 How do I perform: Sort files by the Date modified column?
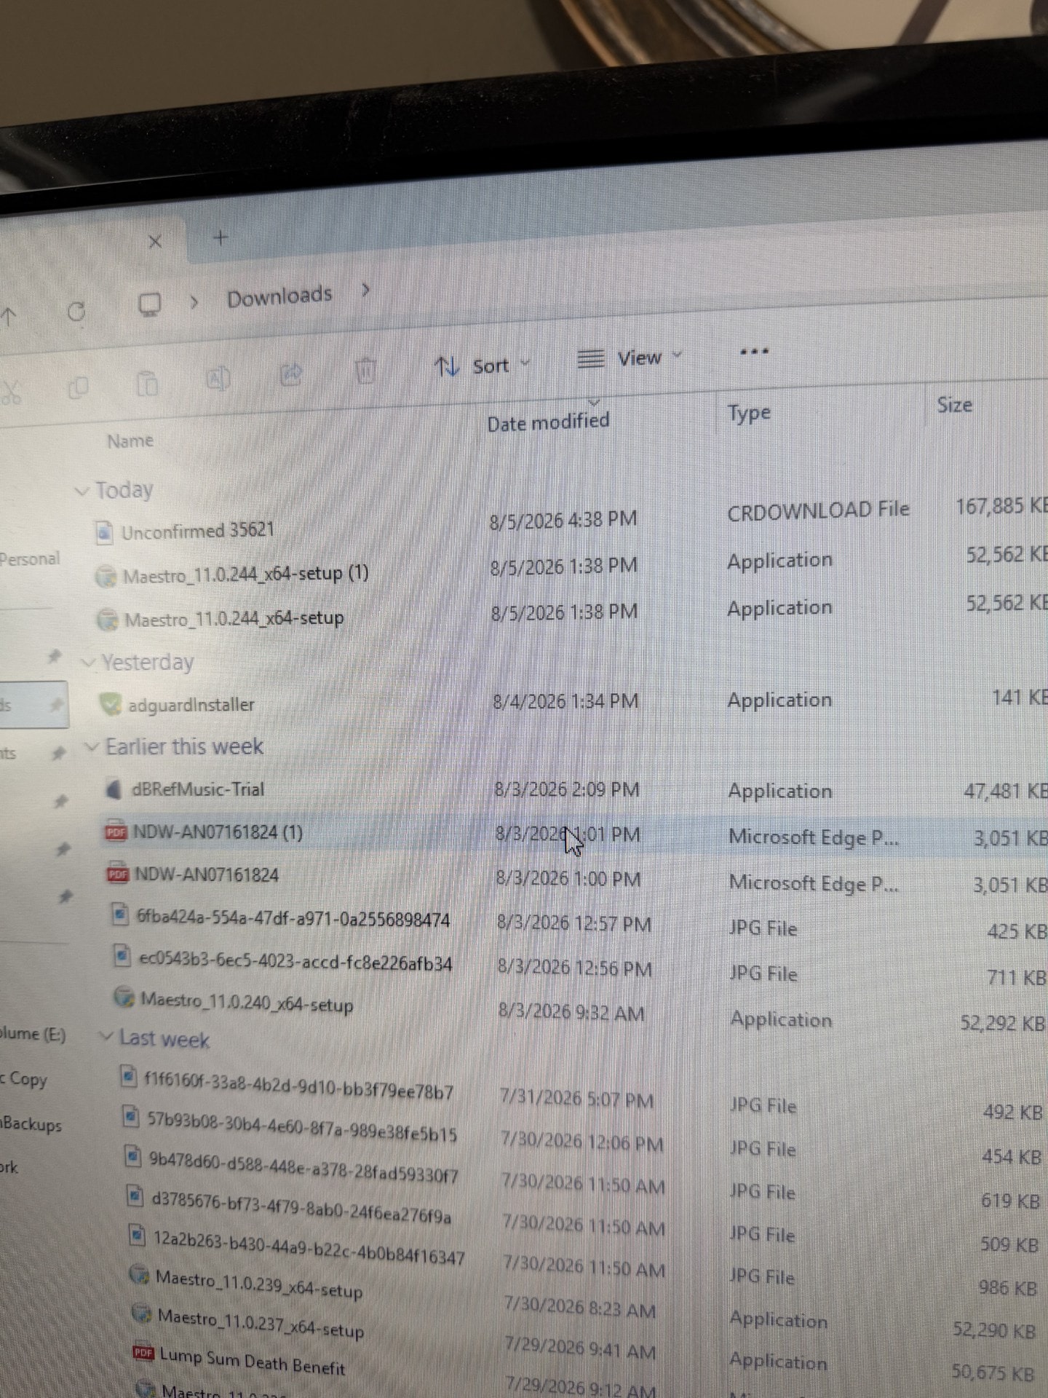[x=548, y=422]
